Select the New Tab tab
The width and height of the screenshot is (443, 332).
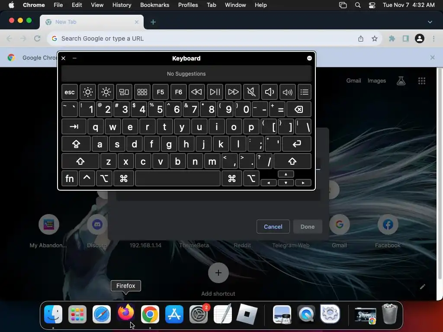(x=92, y=22)
